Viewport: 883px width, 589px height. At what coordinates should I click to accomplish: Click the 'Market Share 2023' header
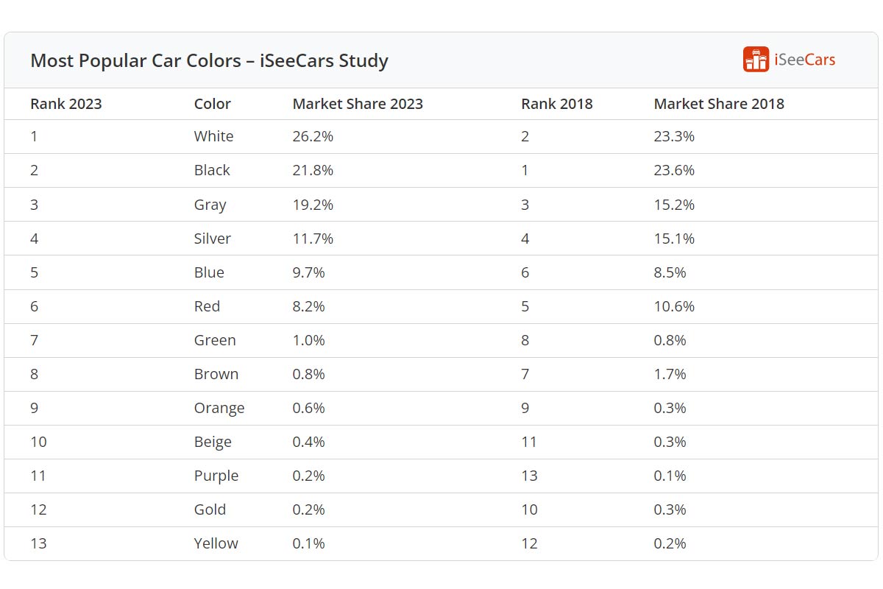point(358,104)
